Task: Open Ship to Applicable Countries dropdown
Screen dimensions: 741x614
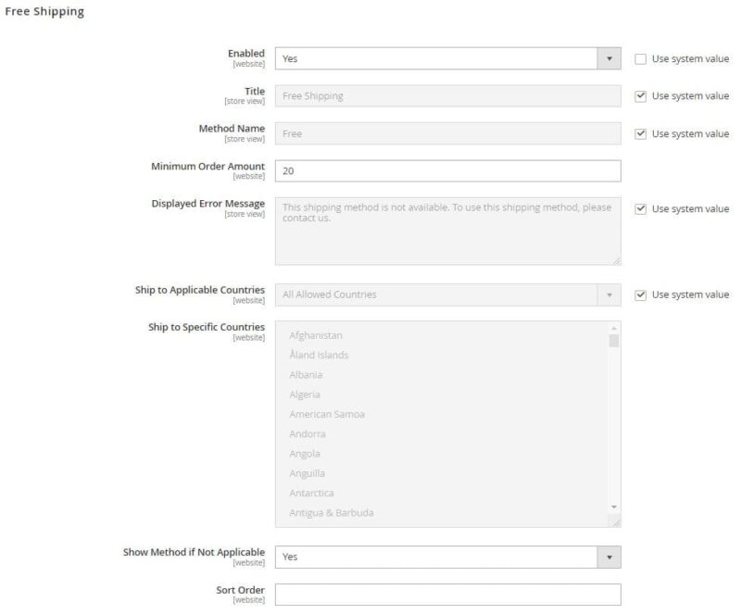Action: [x=447, y=294]
